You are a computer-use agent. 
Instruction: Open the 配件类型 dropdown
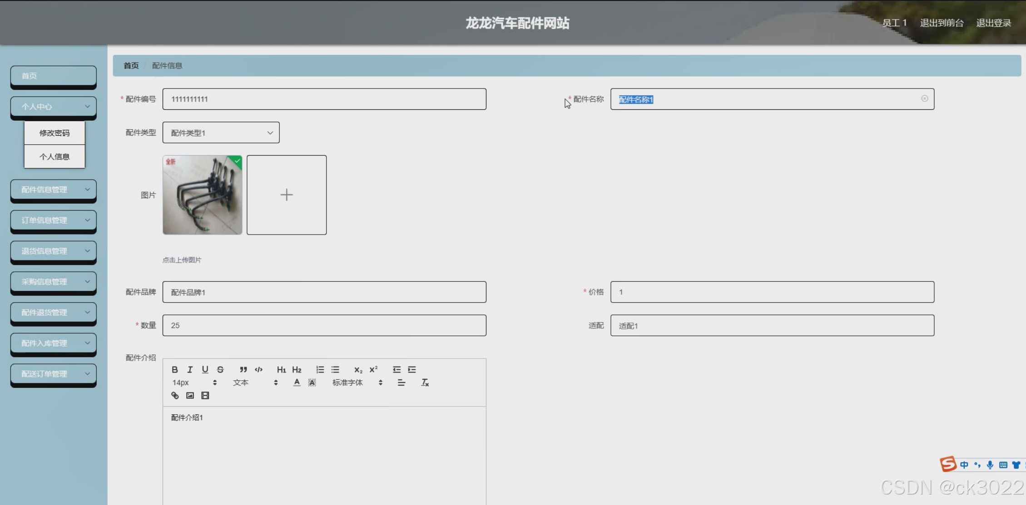(x=221, y=133)
